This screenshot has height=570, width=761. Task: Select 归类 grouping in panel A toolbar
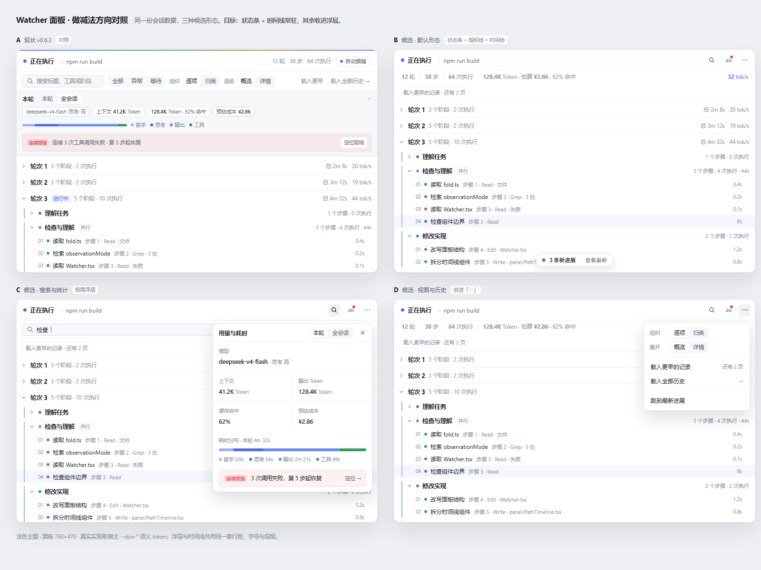click(211, 81)
